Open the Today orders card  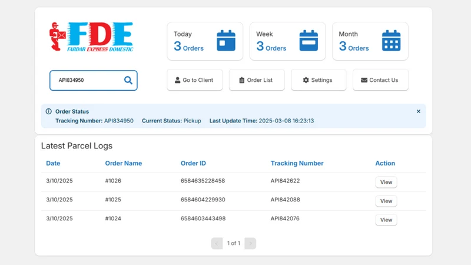205,41
